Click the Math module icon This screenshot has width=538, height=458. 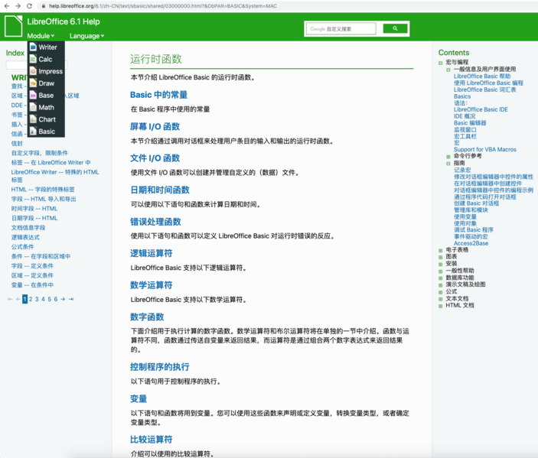(x=33, y=108)
